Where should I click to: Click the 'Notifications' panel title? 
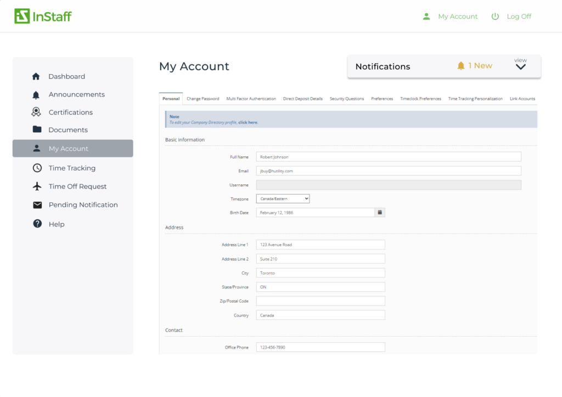[x=383, y=66]
